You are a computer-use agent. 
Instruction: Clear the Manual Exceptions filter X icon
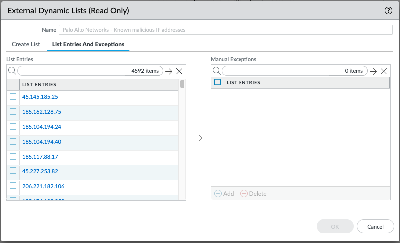384,71
